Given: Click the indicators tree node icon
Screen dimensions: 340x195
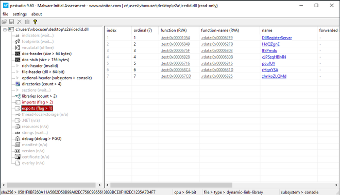Looking at the screenshot, I should (x=18, y=36).
